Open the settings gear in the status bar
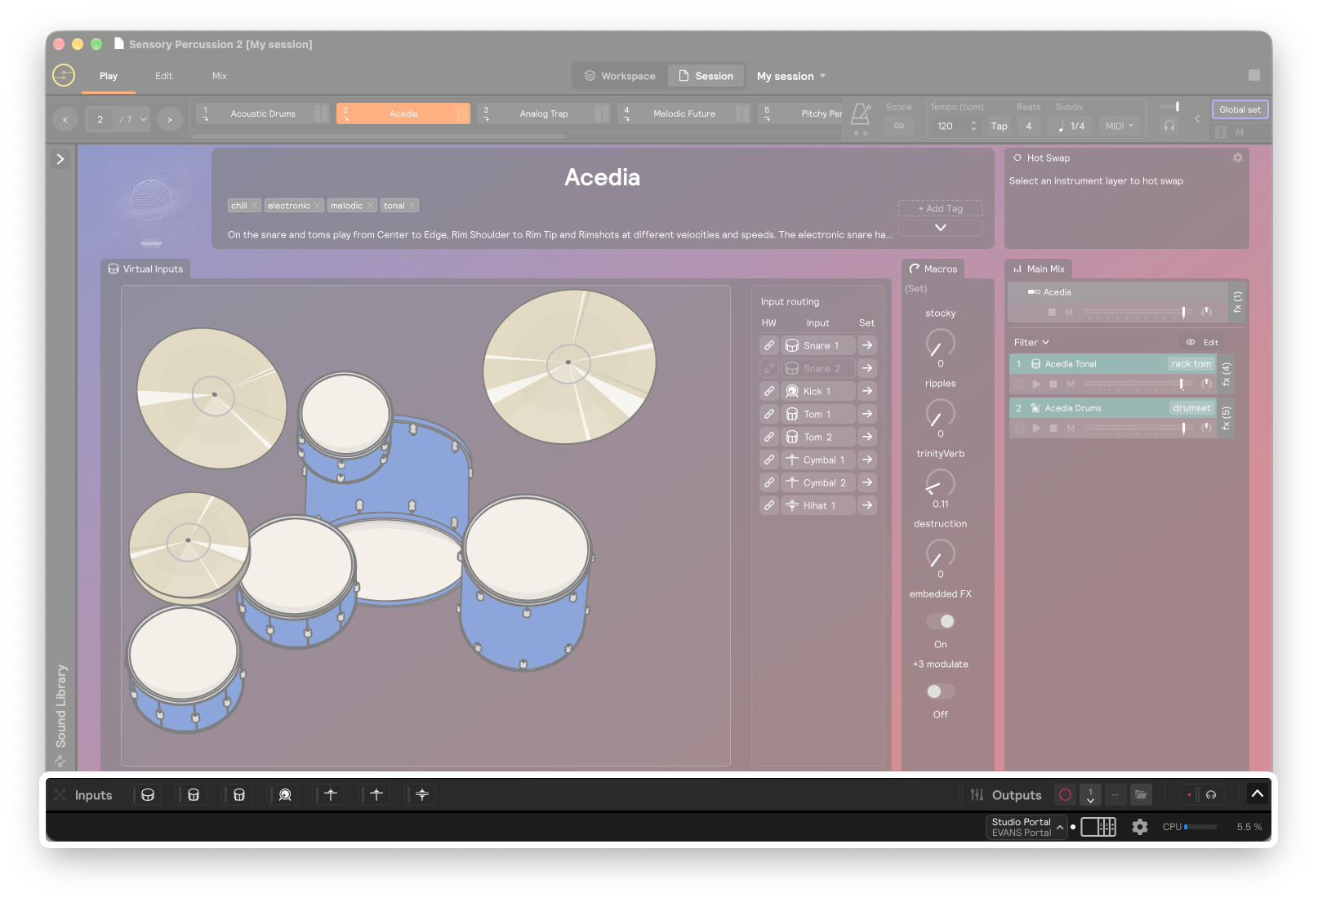 point(1140,827)
